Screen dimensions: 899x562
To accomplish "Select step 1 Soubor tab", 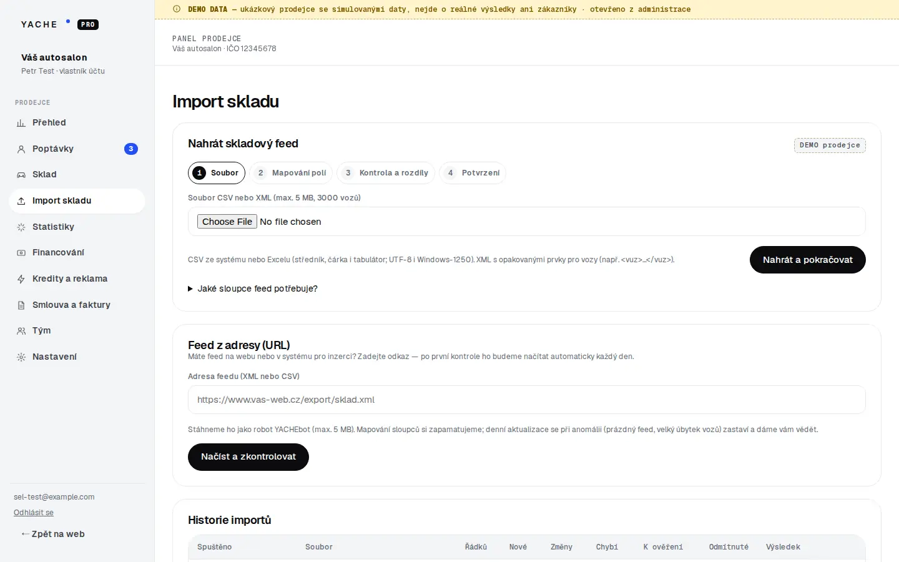I will pyautogui.click(x=216, y=173).
